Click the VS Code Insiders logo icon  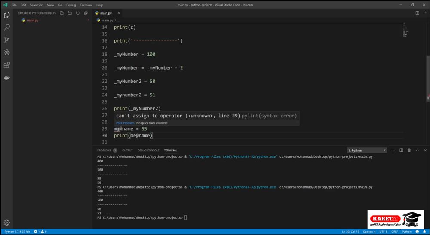click(x=5, y=5)
